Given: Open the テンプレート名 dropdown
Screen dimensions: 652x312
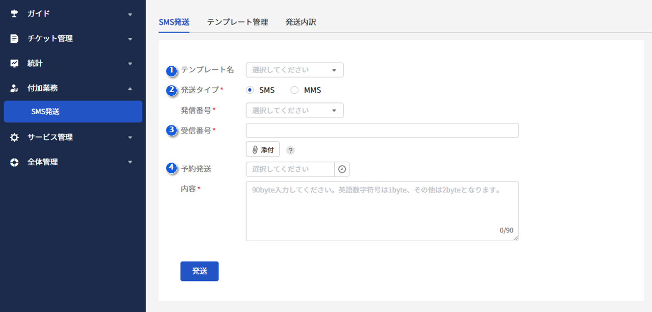Looking at the screenshot, I should click(x=294, y=70).
